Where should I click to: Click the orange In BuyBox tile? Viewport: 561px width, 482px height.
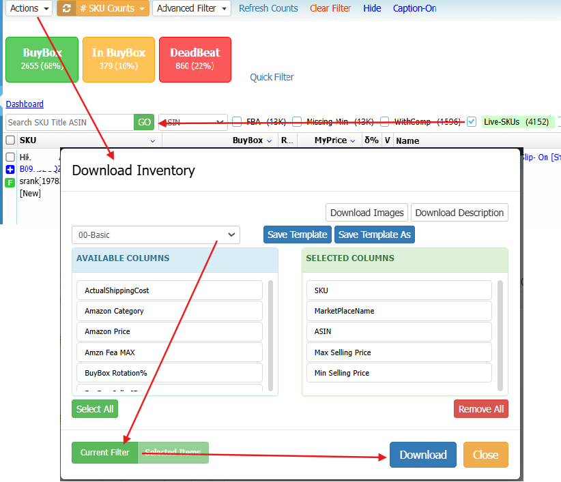(x=118, y=59)
